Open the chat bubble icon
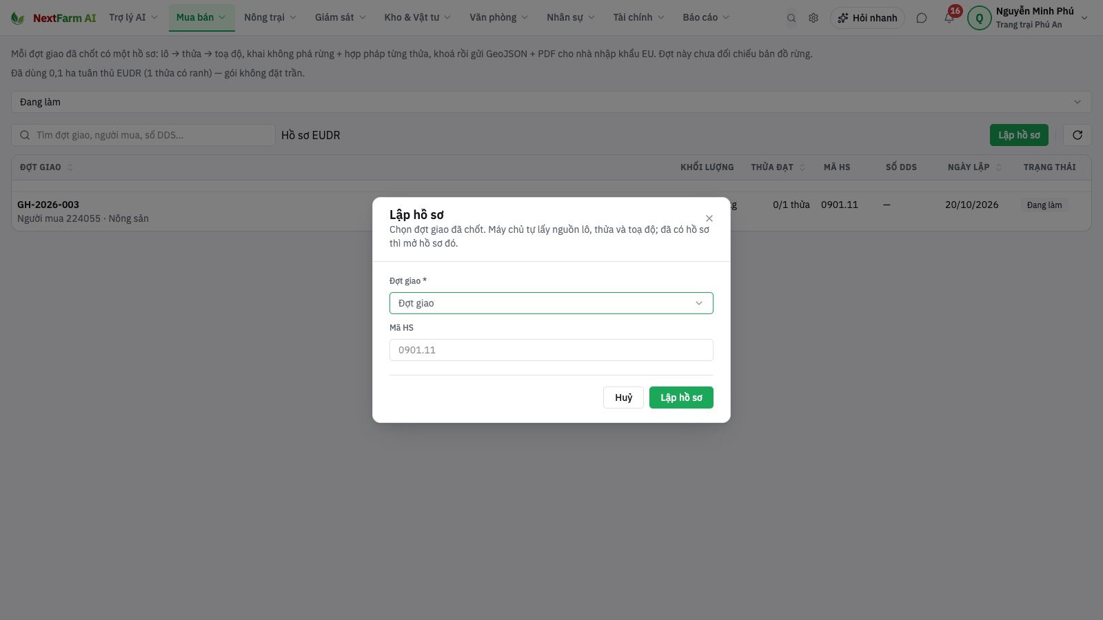Screen dimensions: 1103x620 tap(922, 18)
